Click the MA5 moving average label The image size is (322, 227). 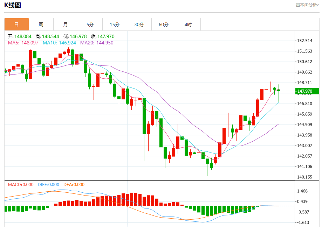pyautogui.click(x=23, y=43)
